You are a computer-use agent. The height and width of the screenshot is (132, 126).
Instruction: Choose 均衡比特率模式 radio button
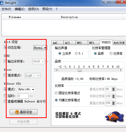tap(56, 100)
